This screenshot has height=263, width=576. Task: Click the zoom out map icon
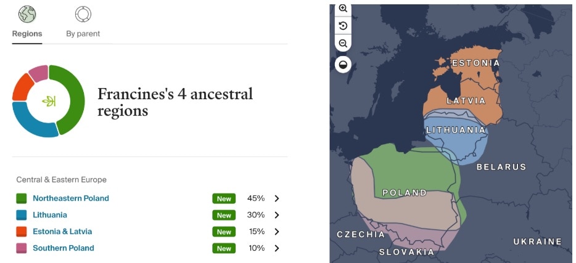click(x=344, y=44)
